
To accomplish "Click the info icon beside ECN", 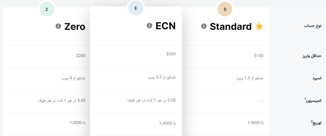I will (149, 26).
